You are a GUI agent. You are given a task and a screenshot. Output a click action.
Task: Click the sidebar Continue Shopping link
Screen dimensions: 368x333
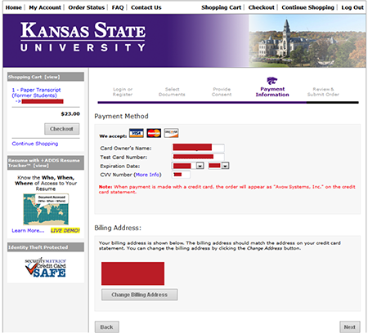(35, 144)
